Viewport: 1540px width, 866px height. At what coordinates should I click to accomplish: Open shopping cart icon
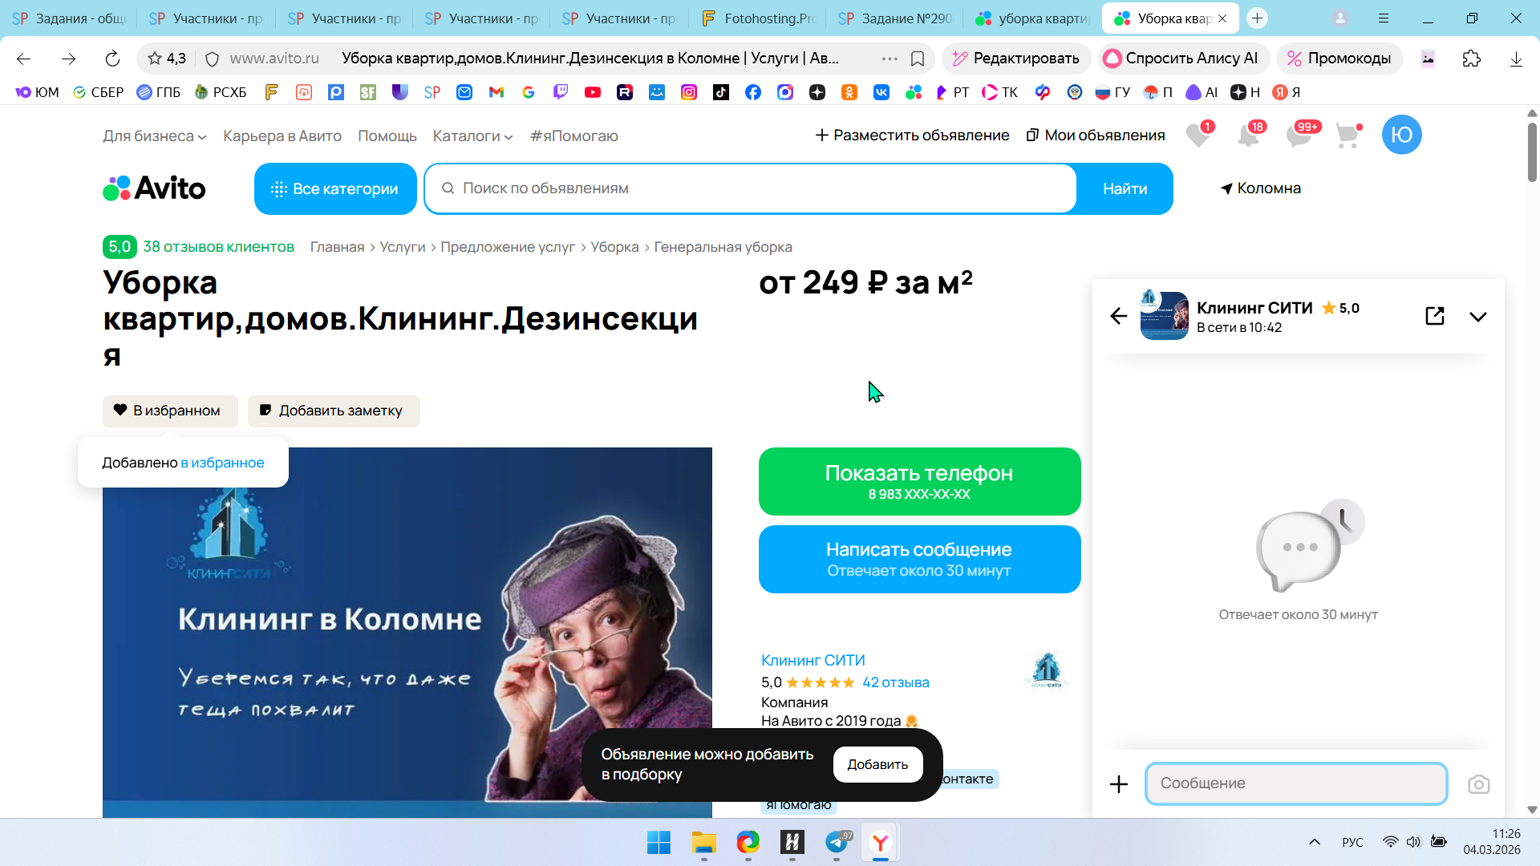coord(1348,136)
